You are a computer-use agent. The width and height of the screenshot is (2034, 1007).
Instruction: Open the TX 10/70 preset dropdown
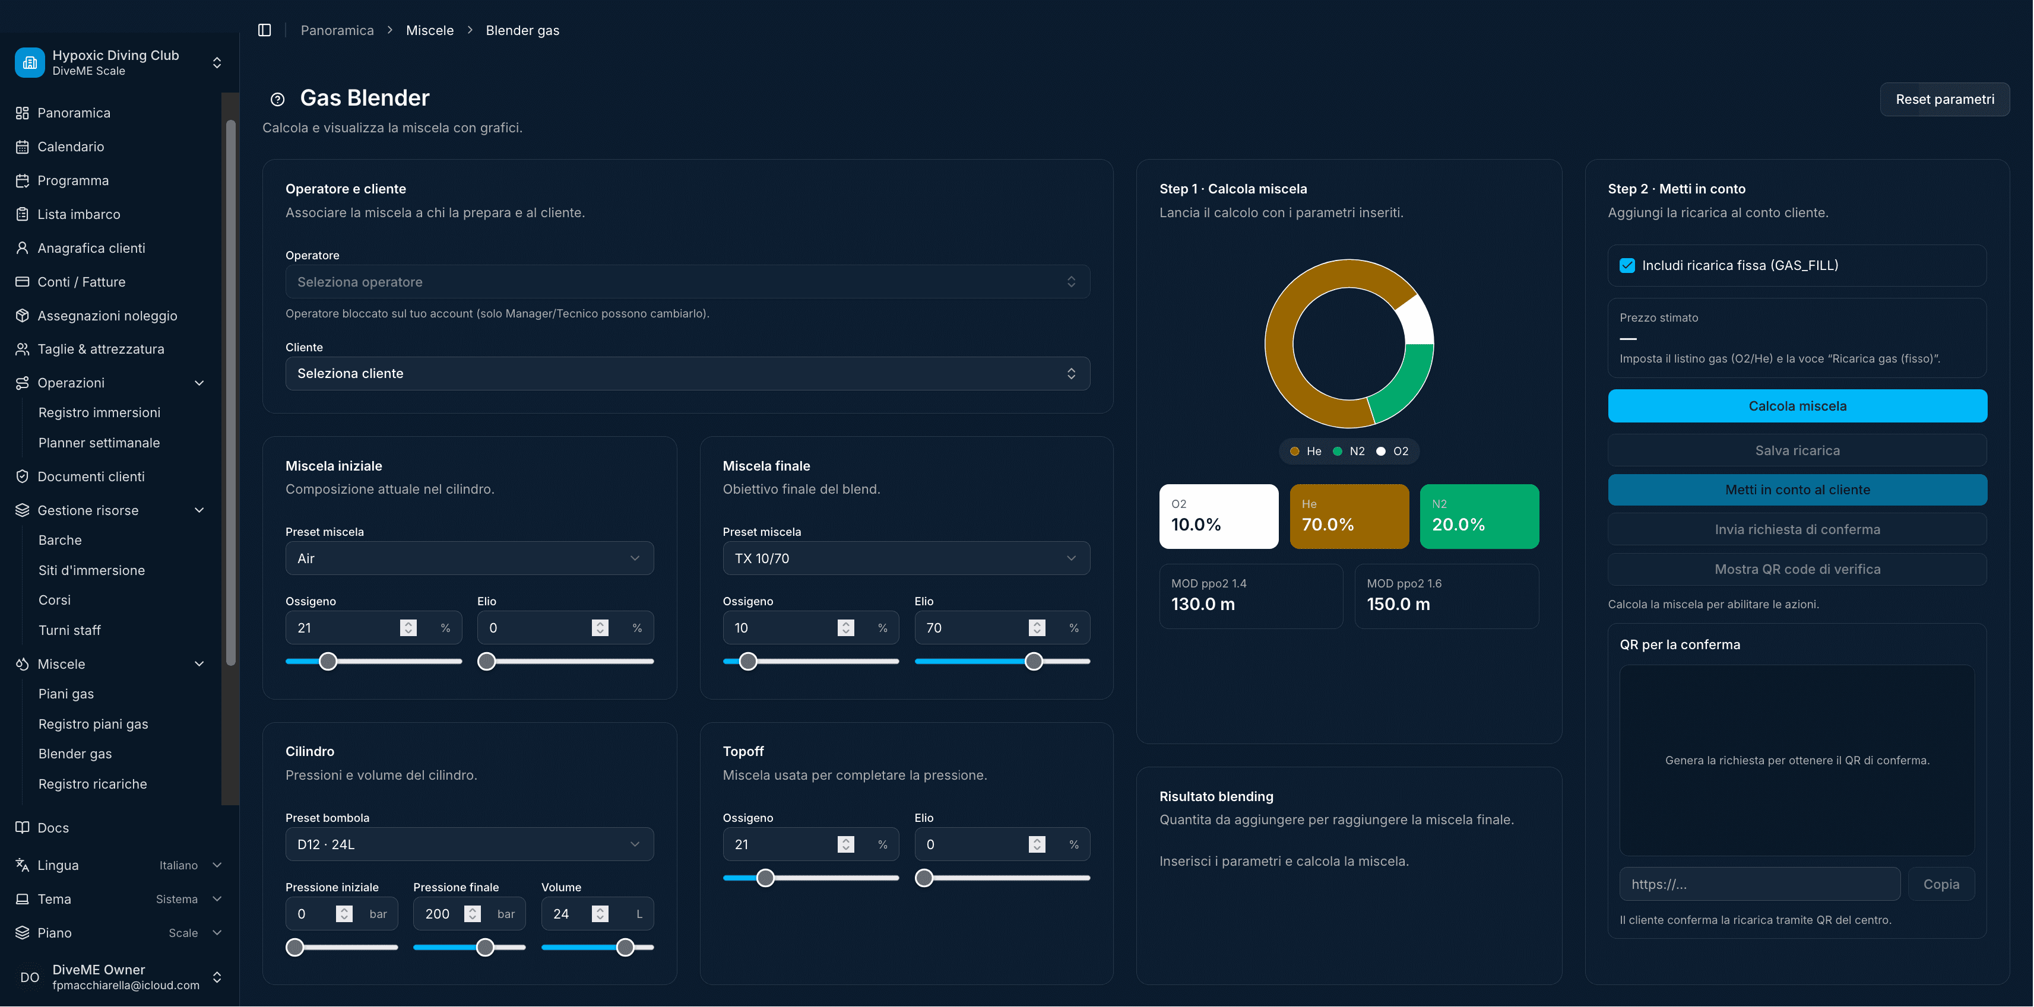tap(905, 559)
